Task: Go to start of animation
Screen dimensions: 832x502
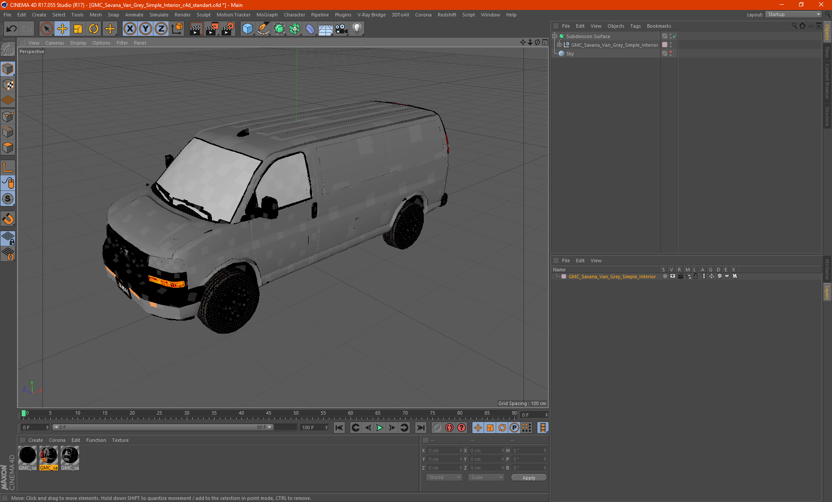Action: [339, 428]
